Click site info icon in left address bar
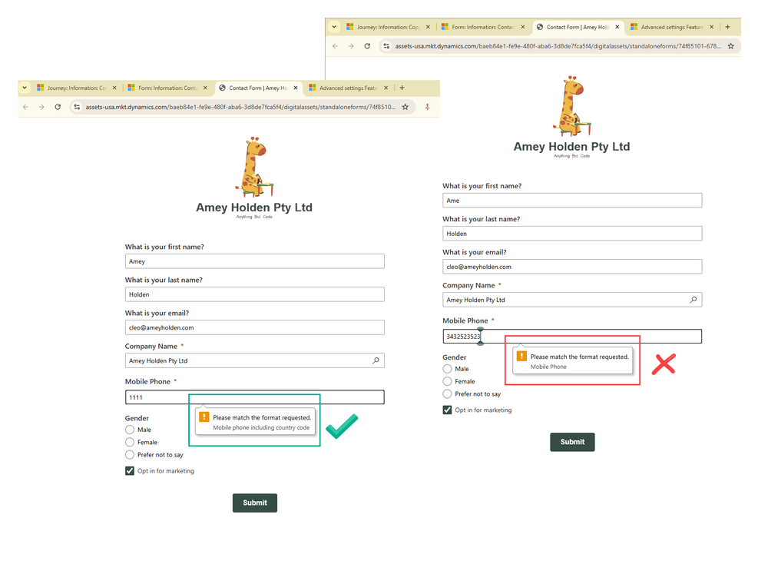 point(77,107)
